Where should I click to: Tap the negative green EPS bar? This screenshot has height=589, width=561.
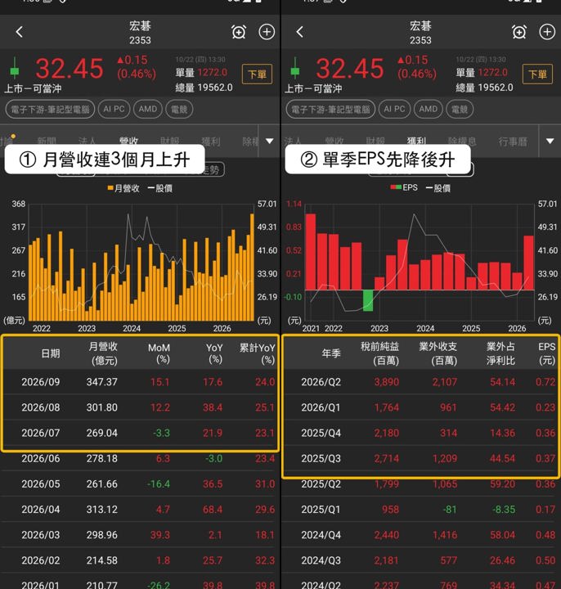[x=368, y=300]
